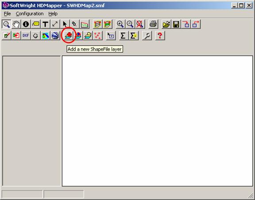Open the Help menu

click(53, 14)
